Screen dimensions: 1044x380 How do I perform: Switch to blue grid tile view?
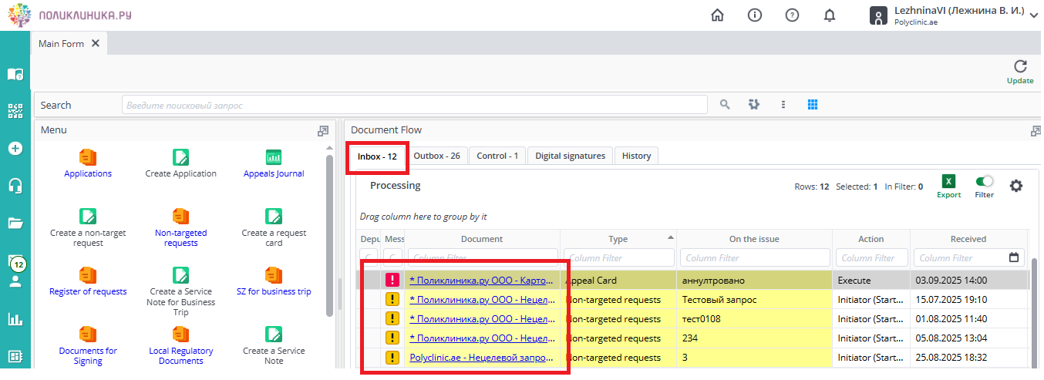[x=812, y=105]
